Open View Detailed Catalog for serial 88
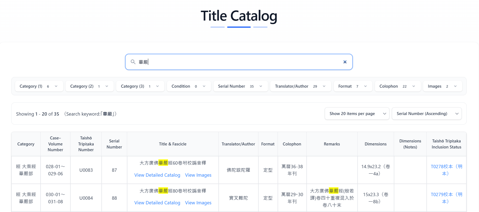 [157, 203]
